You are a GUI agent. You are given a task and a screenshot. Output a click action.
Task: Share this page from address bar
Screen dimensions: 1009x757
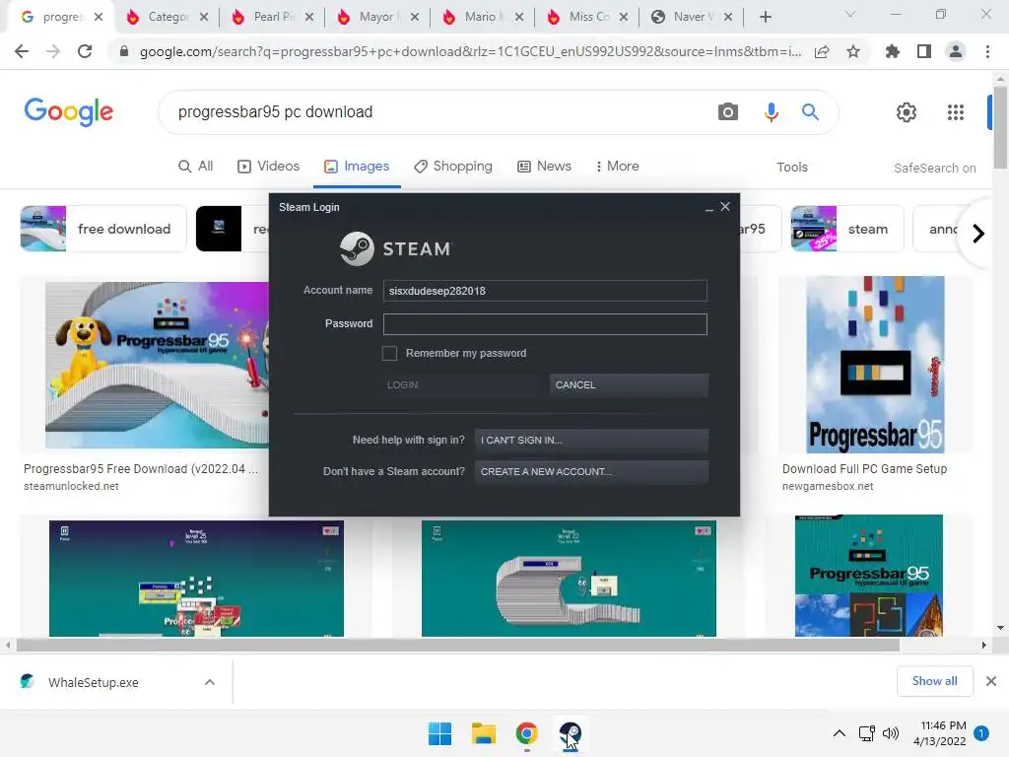point(822,52)
